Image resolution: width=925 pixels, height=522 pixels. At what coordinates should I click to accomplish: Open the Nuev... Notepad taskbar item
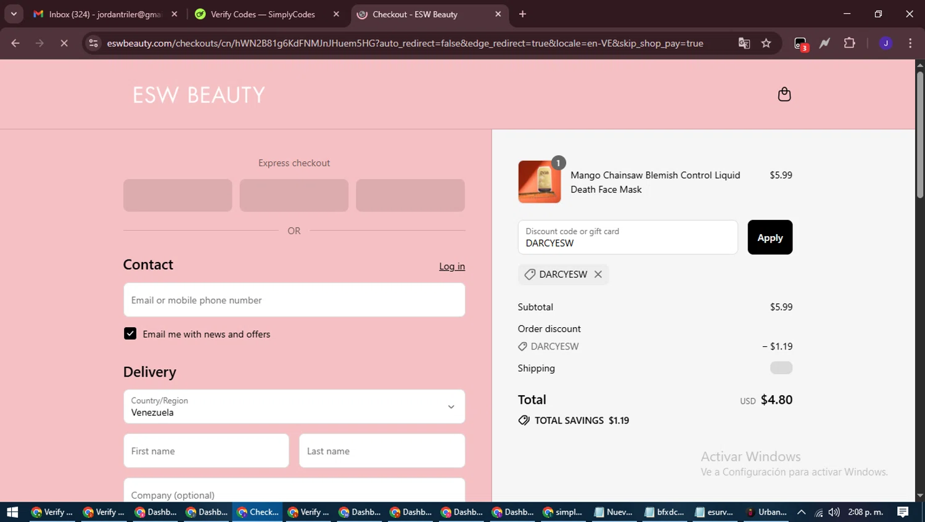614,512
